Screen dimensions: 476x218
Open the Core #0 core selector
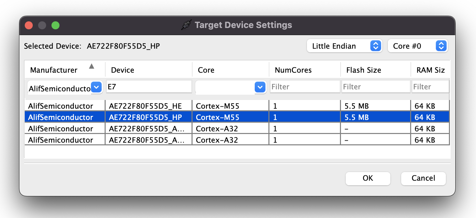418,46
